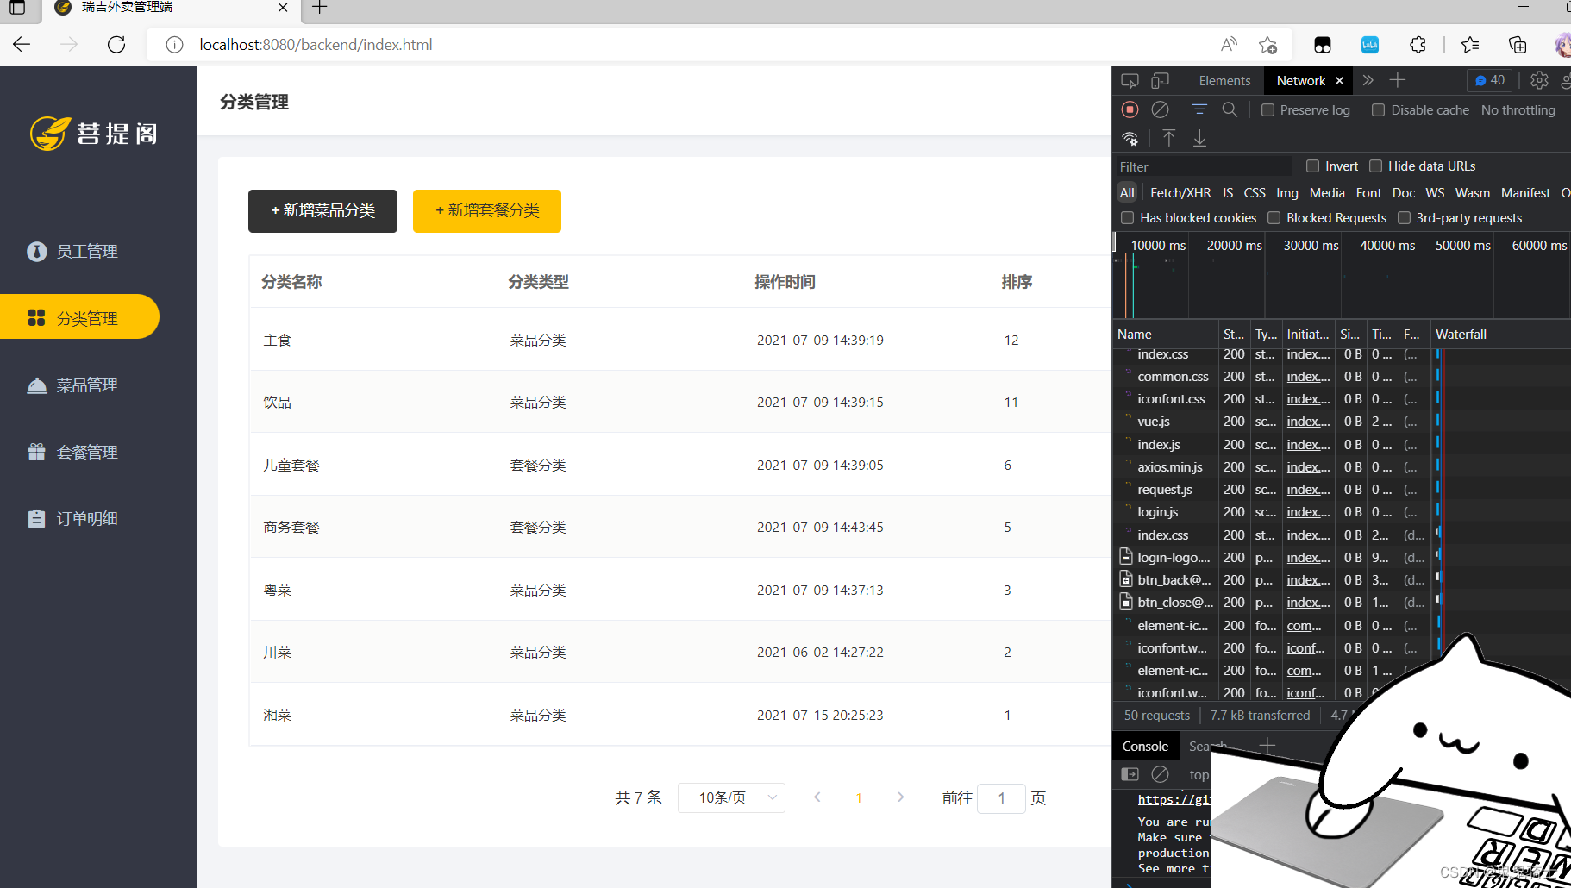Clear console with the ban icon
Screen dimensions: 1571x888
tap(1161, 774)
